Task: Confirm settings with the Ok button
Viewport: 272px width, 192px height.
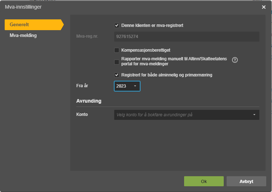Action: (x=204, y=181)
